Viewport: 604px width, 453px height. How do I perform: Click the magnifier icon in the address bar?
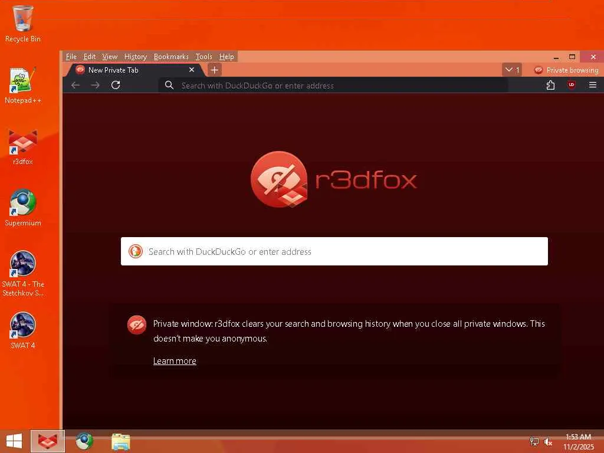coord(169,85)
